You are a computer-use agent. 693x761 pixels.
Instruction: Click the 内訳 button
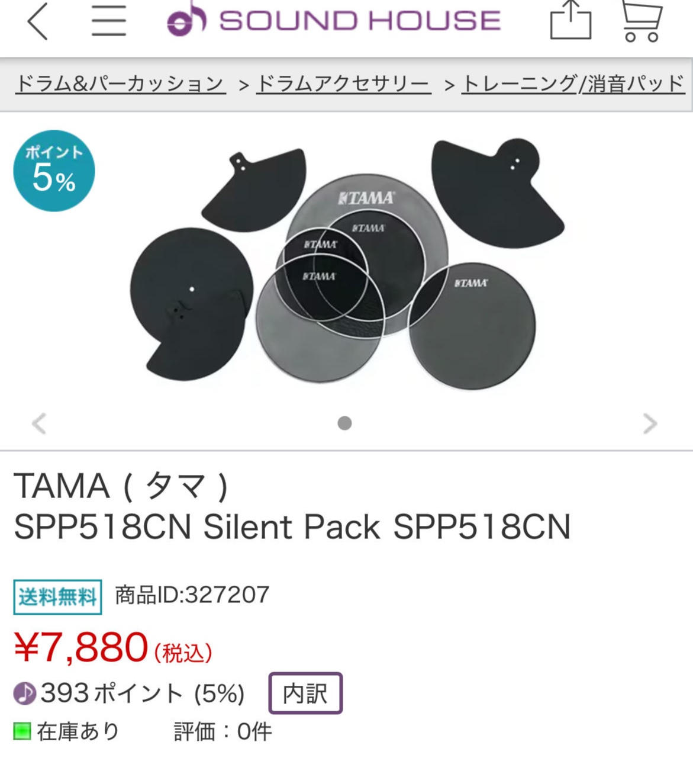pos(305,693)
